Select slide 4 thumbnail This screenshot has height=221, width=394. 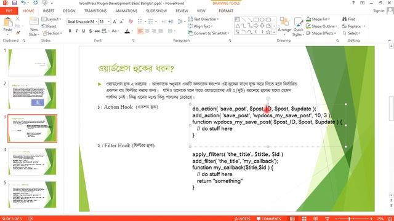pos(32,161)
